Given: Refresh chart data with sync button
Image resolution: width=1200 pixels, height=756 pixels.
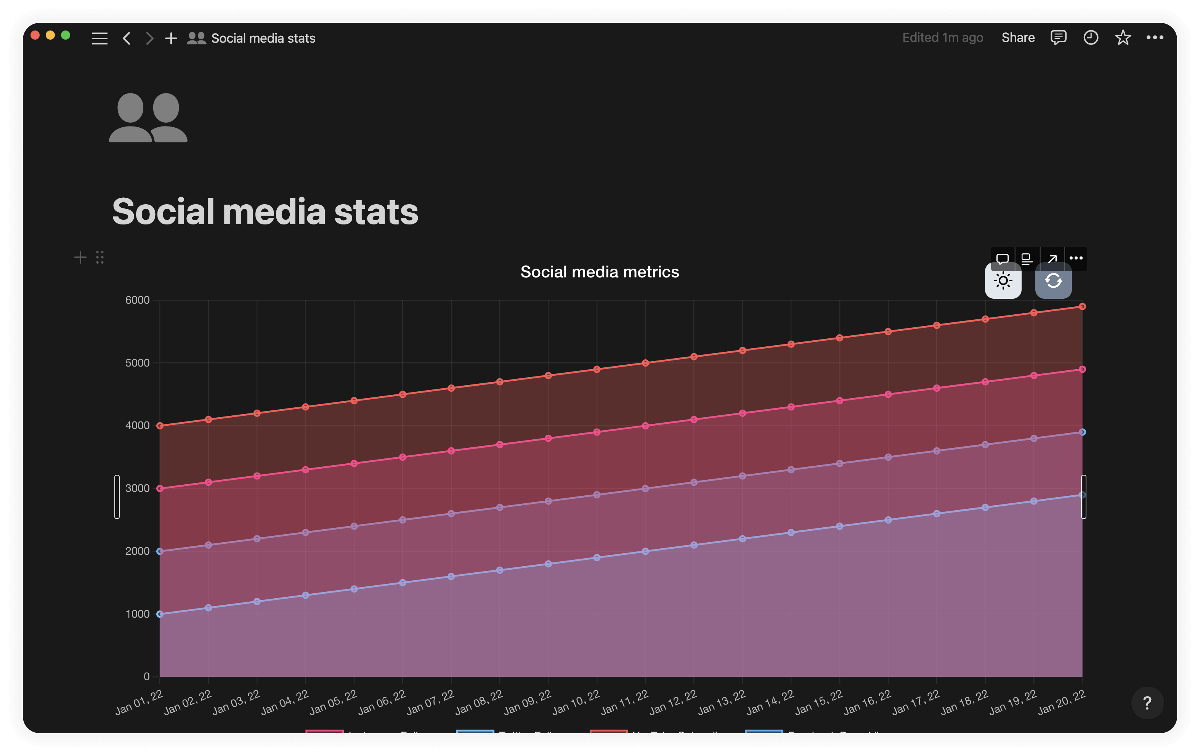Looking at the screenshot, I should point(1053,282).
